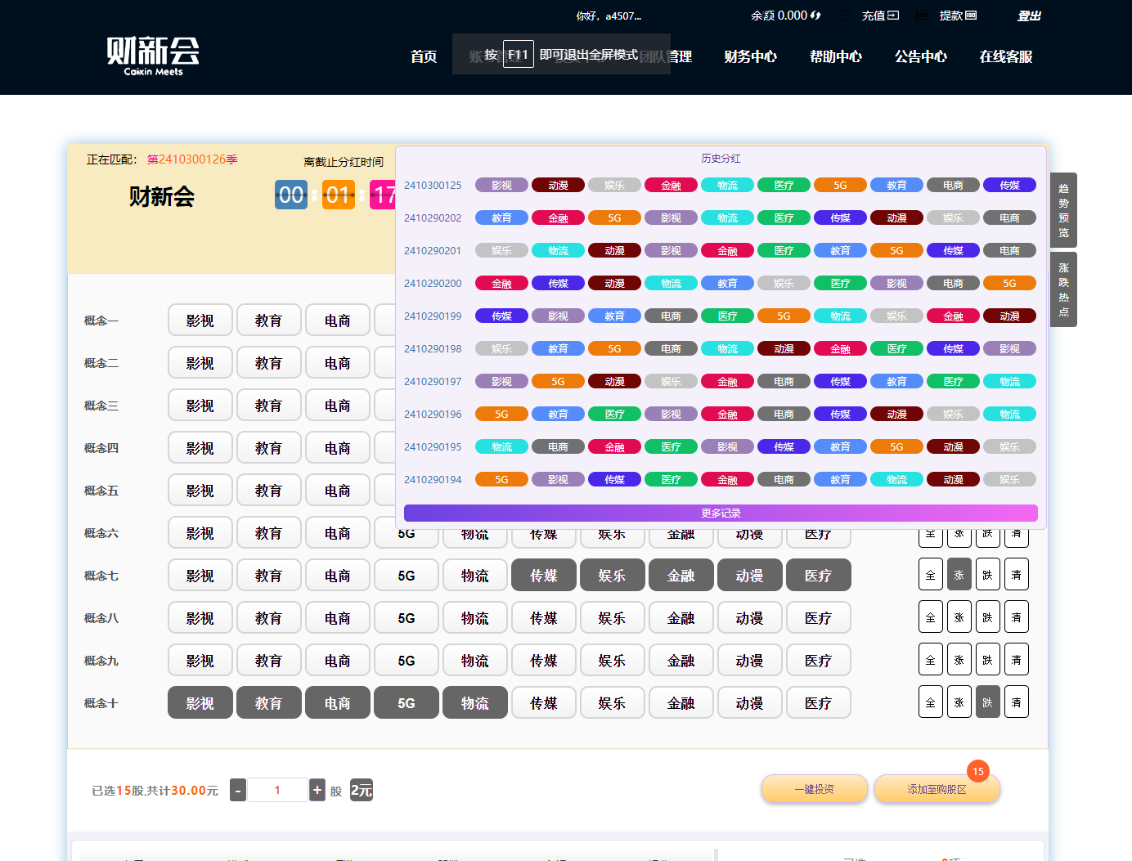
Task: Click the withdraw (提款) icon
Action: pyautogui.click(x=971, y=16)
